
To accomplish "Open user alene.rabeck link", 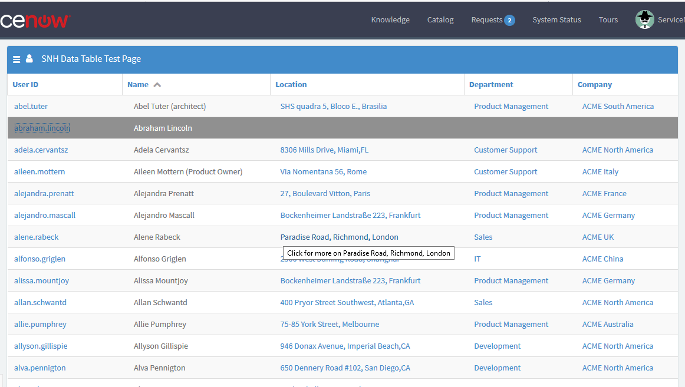I will click(x=37, y=237).
